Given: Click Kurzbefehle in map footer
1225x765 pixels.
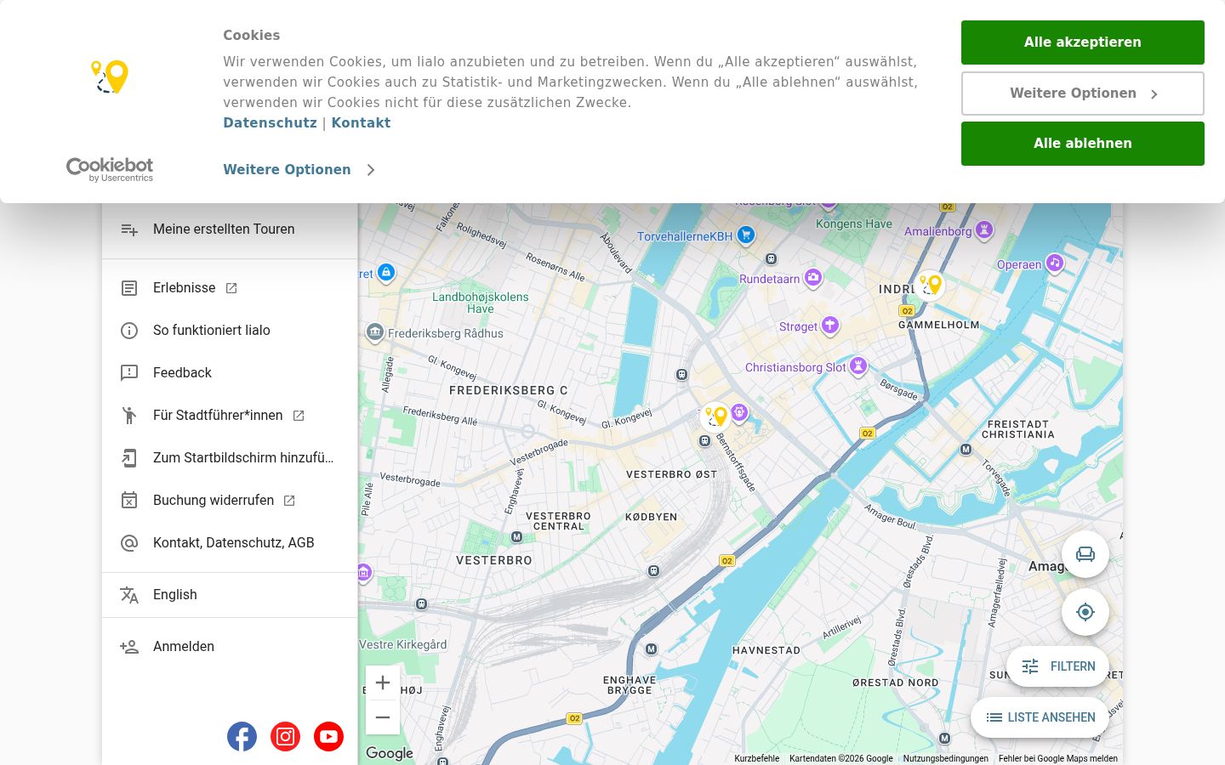Looking at the screenshot, I should point(757,758).
